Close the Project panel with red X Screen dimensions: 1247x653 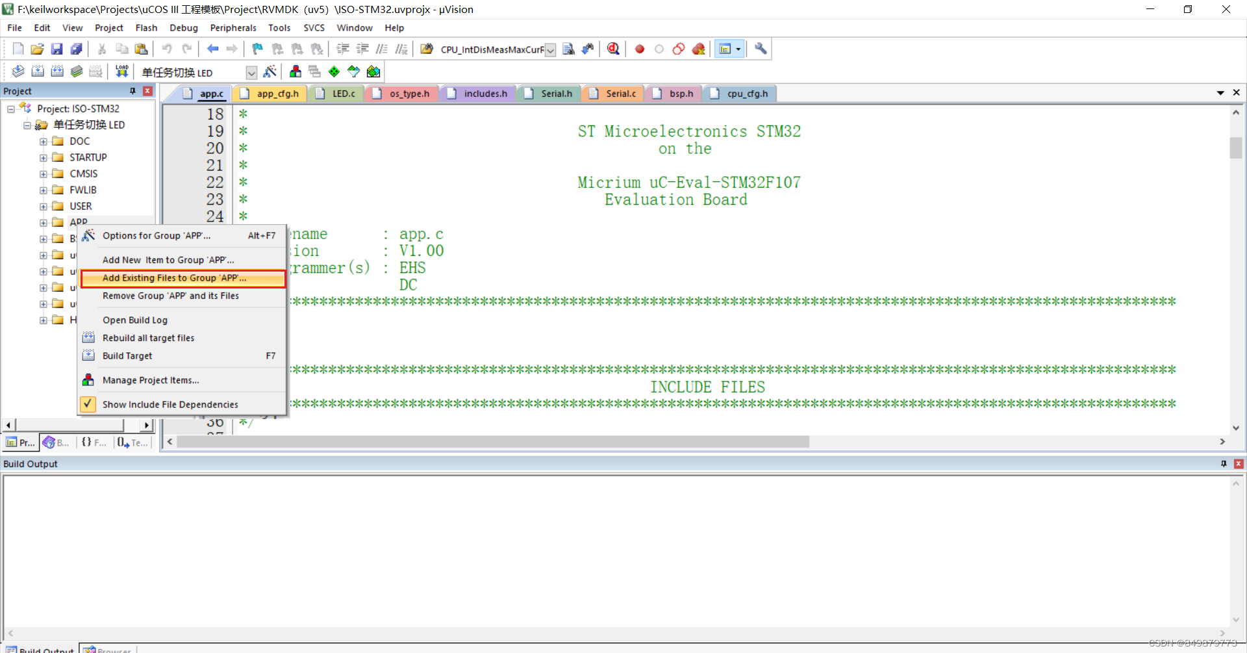pyautogui.click(x=148, y=91)
